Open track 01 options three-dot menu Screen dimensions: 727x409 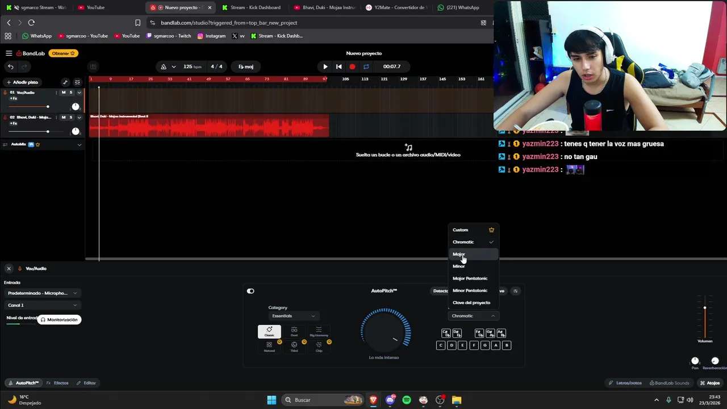[x=56, y=92]
